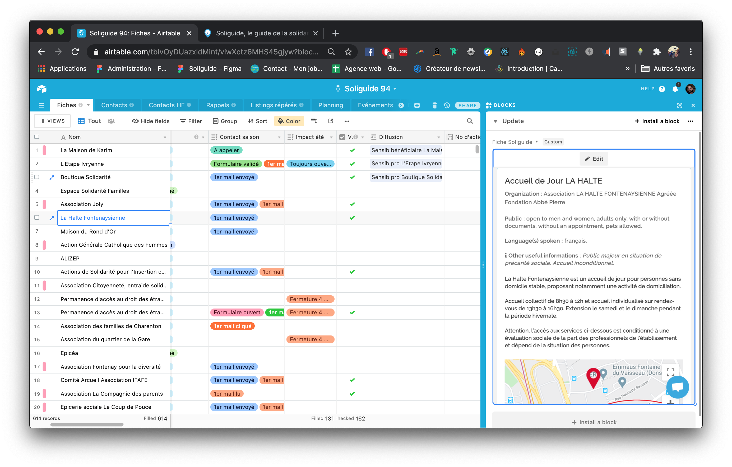Image resolution: width=732 pixels, height=467 pixels.
Task: Select the La Halte Fontenaysienne row checkbox
Action: [x=37, y=218]
